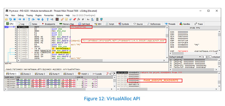
Task: Open the Help menu
Action: [x=67, y=15]
